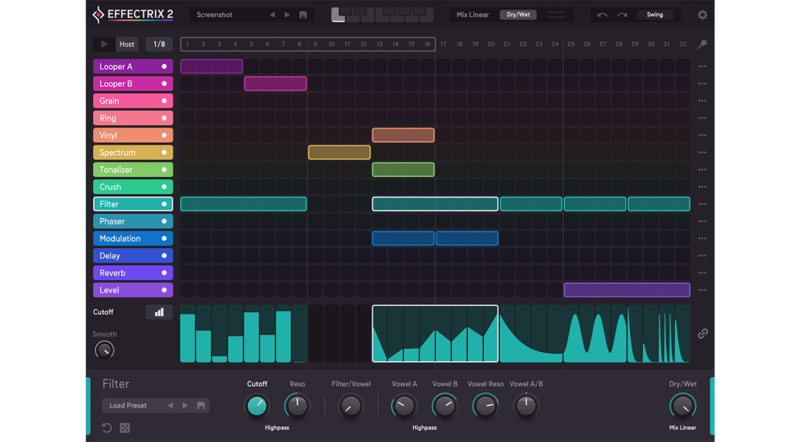Open the bar-chart modulation shape icon
The height and width of the screenshot is (442, 801).
160,312
